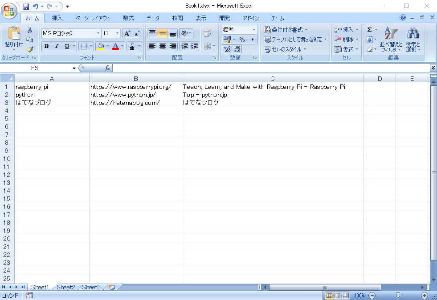Open 検索と選択 binoculars menu
Image resolution: width=437 pixels, height=300 pixels.
pyautogui.click(x=413, y=40)
